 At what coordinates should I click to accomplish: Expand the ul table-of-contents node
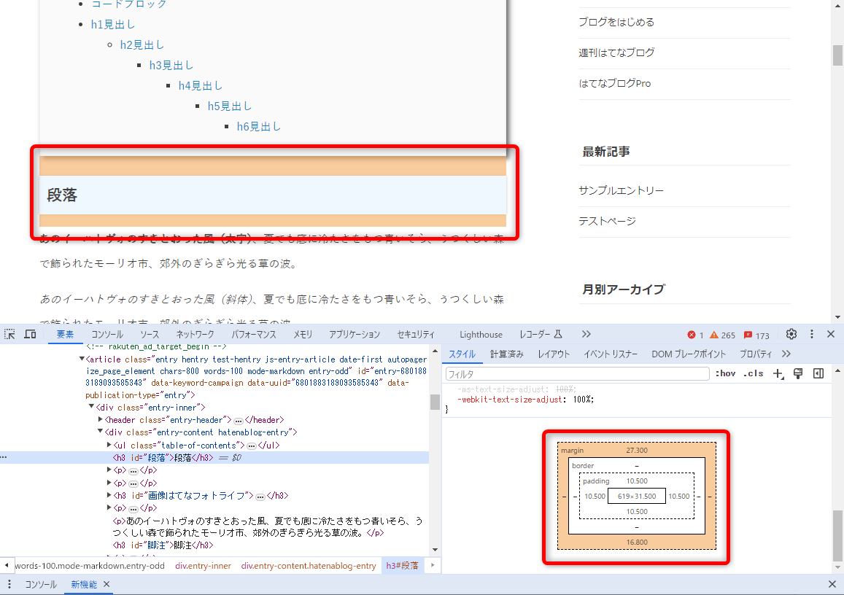[109, 445]
